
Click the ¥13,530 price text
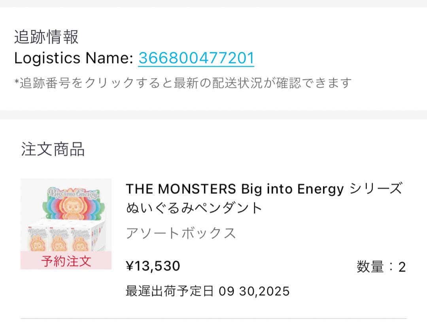152,266
